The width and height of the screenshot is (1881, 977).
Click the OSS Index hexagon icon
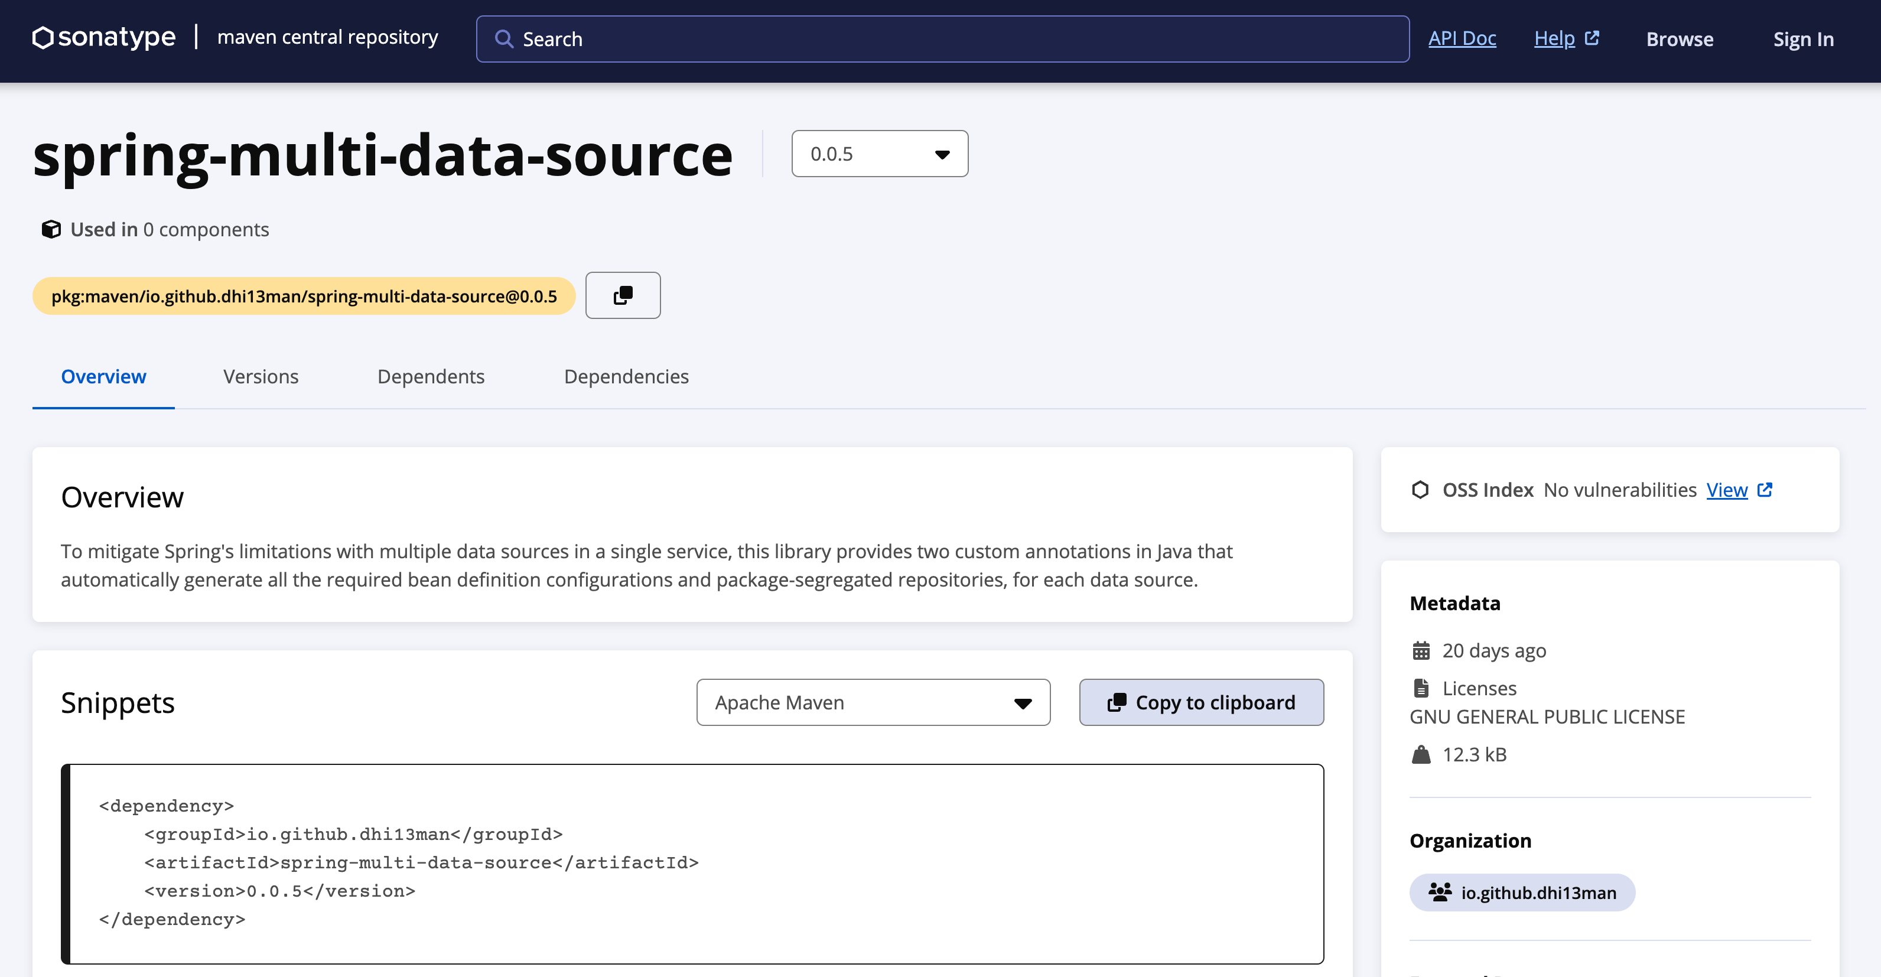(x=1420, y=490)
